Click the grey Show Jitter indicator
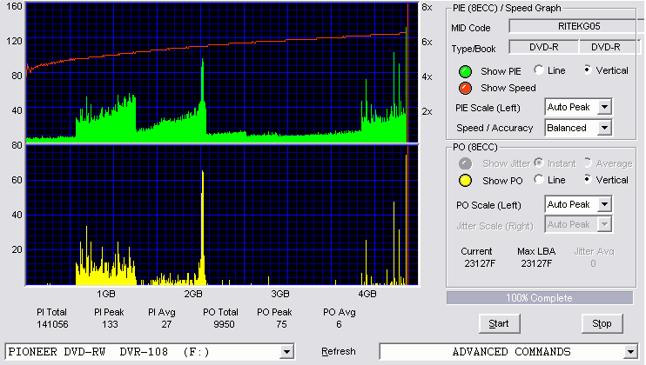The image size is (646, 365). click(465, 163)
